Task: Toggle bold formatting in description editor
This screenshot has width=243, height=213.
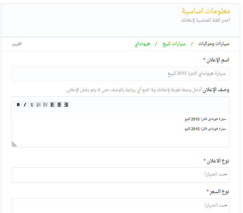Action: tap(18, 104)
